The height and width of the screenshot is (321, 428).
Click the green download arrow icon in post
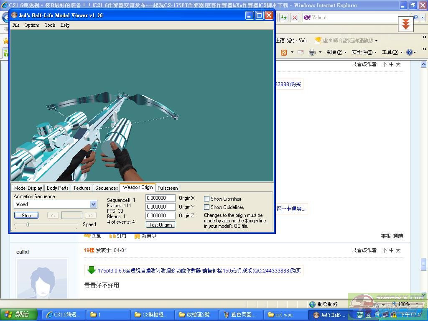click(x=91, y=270)
